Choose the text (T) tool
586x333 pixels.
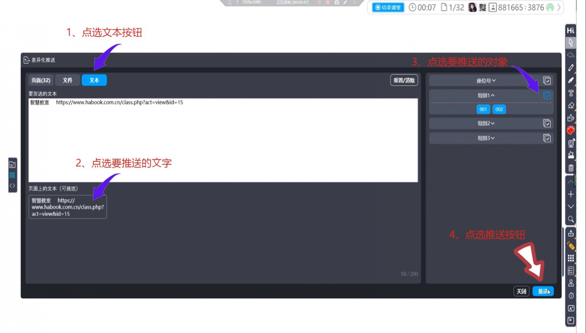coord(571,93)
